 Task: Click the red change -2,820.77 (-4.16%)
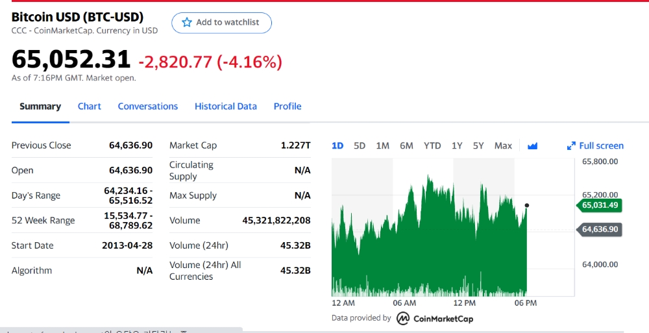tap(210, 62)
